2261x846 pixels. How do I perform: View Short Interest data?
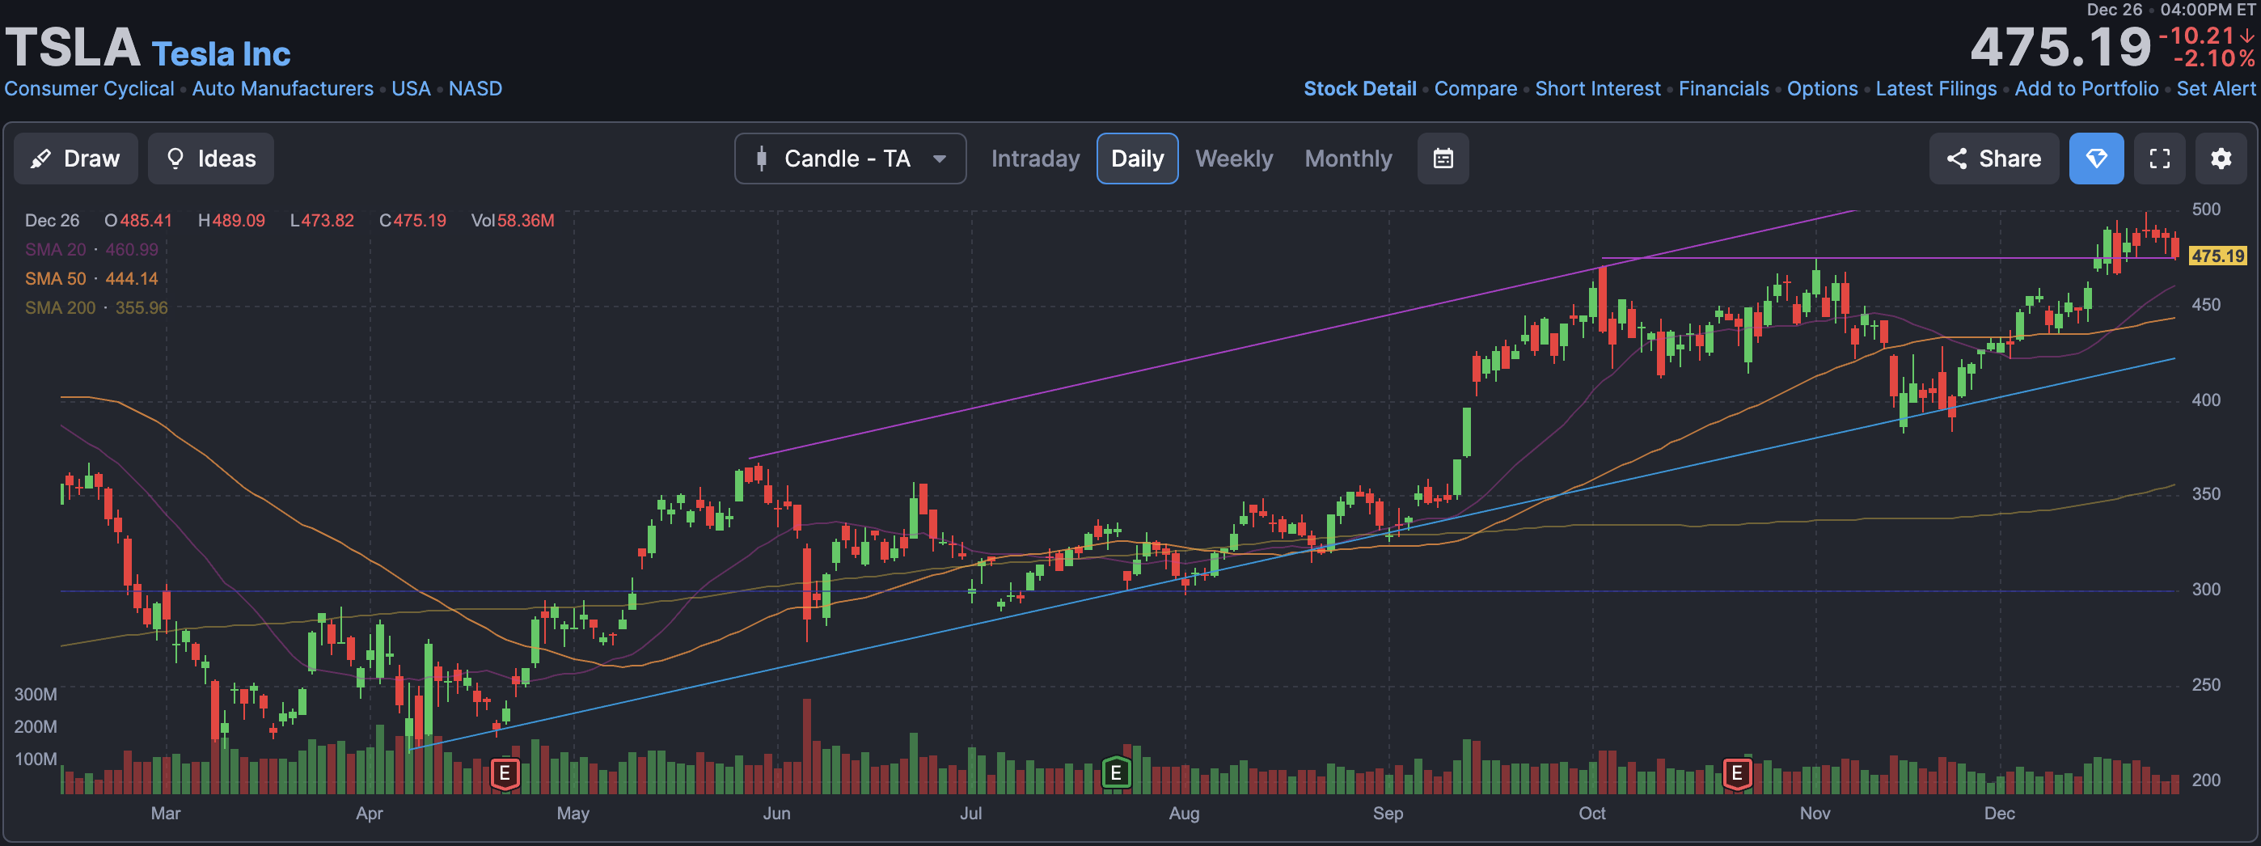click(1597, 89)
